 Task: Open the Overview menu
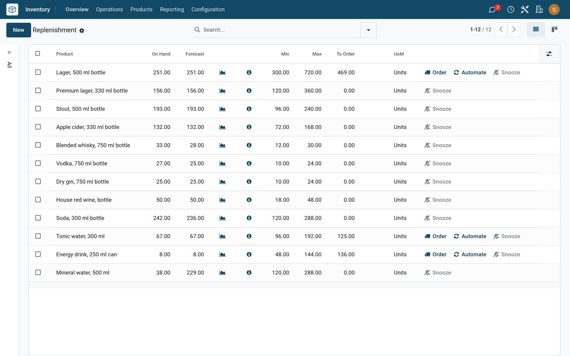tap(77, 10)
